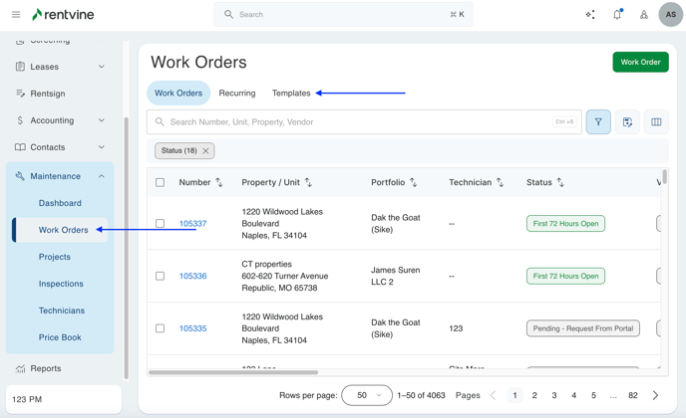Go to next page arrow
This screenshot has width=686, height=418.
click(655, 395)
